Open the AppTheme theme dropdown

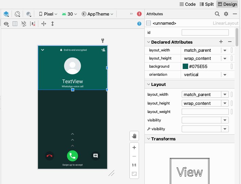point(97,14)
